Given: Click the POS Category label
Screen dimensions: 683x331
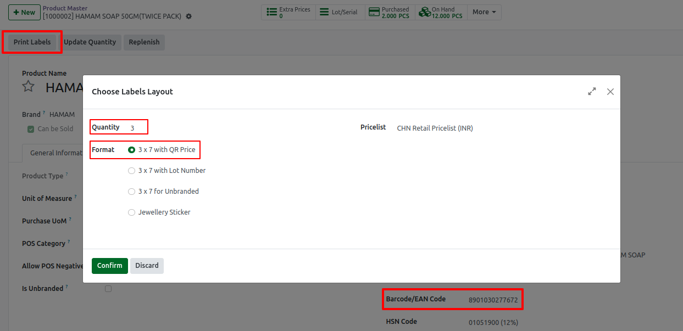Looking at the screenshot, I should [x=43, y=244].
